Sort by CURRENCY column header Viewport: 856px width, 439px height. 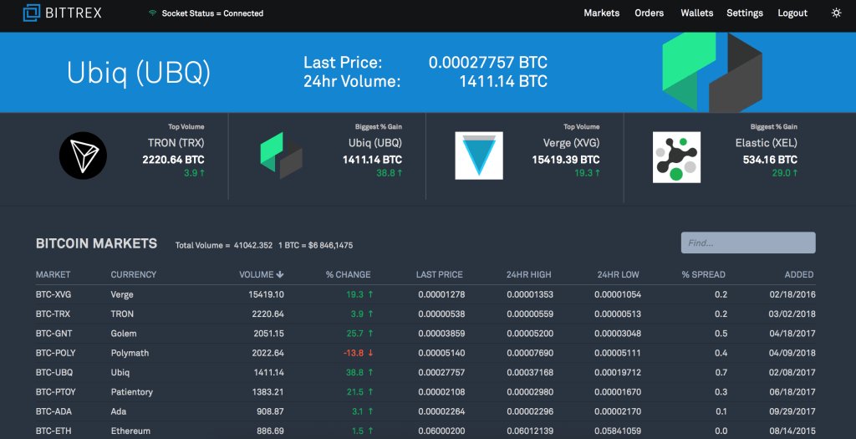coord(133,274)
